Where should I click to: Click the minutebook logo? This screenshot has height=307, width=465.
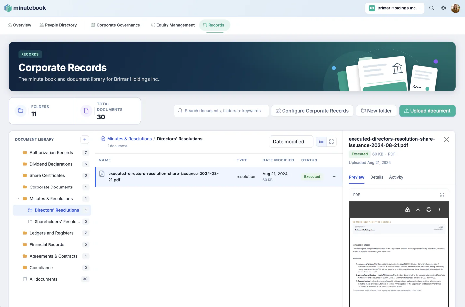tap(25, 8)
